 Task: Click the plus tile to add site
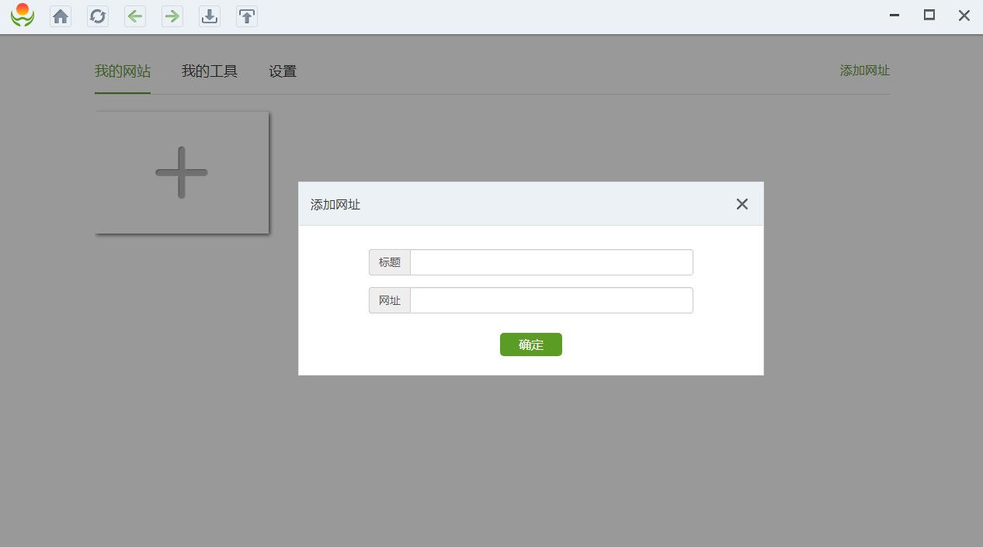pos(182,172)
